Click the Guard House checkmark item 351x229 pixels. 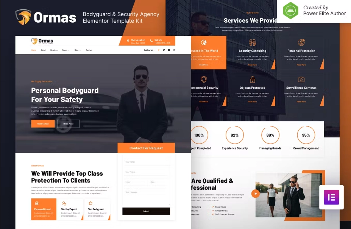coord(219,207)
